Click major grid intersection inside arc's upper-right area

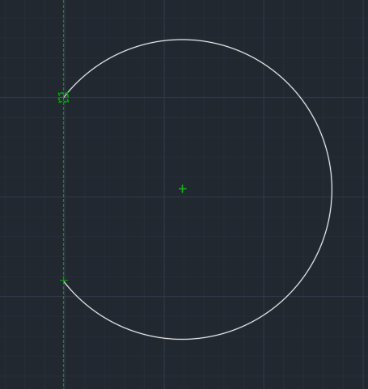click(x=264, y=97)
